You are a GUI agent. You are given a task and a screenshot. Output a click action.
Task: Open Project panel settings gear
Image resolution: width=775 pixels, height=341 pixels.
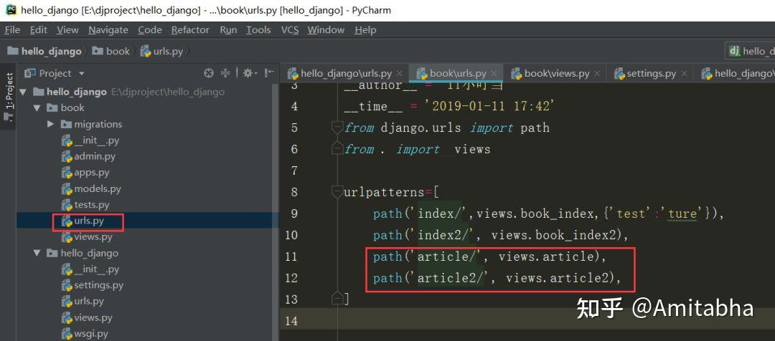click(x=250, y=74)
